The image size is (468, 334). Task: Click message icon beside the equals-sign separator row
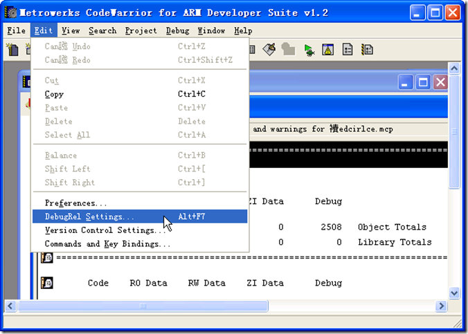coord(47,257)
